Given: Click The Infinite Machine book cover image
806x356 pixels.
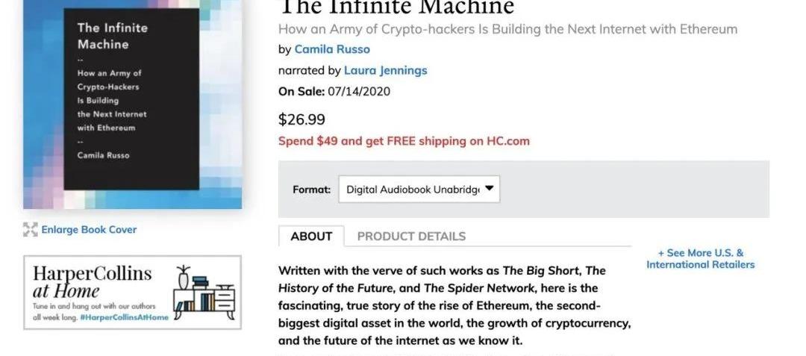Looking at the screenshot, I should click(132, 104).
